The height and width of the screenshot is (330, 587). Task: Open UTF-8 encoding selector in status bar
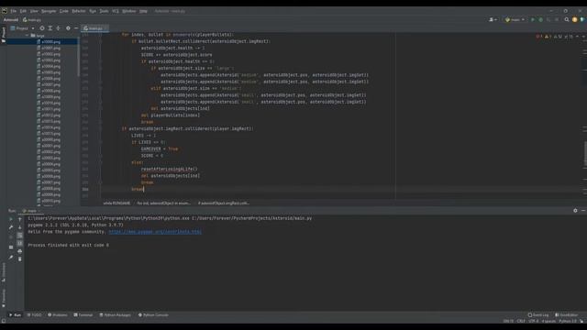tap(534, 321)
